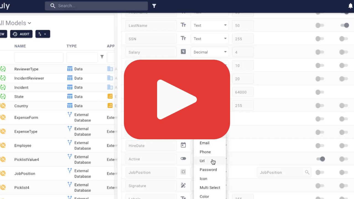Enable the rightmost toggle in Active row
354x199 pixels.
343,159
